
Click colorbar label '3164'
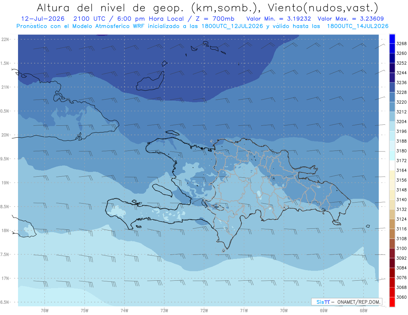tap(402, 170)
